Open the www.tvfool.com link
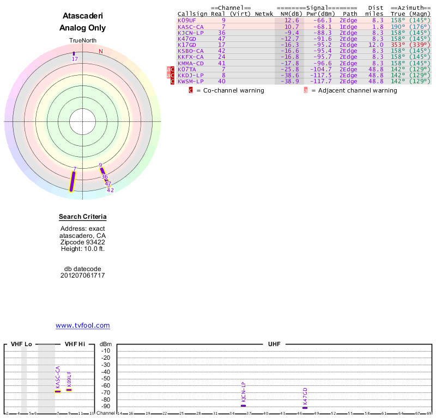The width and height of the screenshot is (436, 418). pyautogui.click(x=83, y=325)
